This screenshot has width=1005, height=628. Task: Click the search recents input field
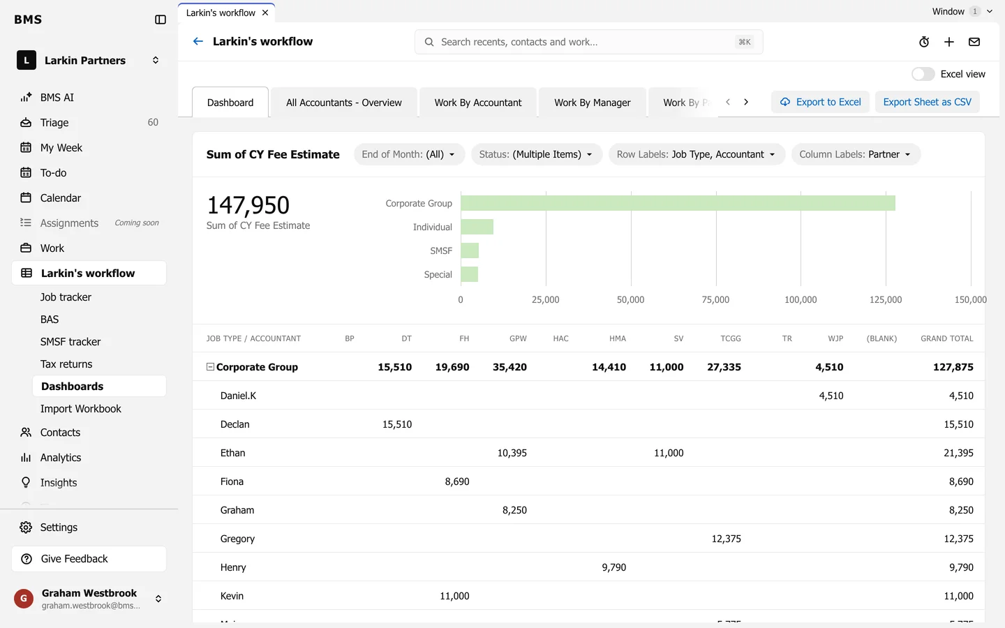point(588,42)
